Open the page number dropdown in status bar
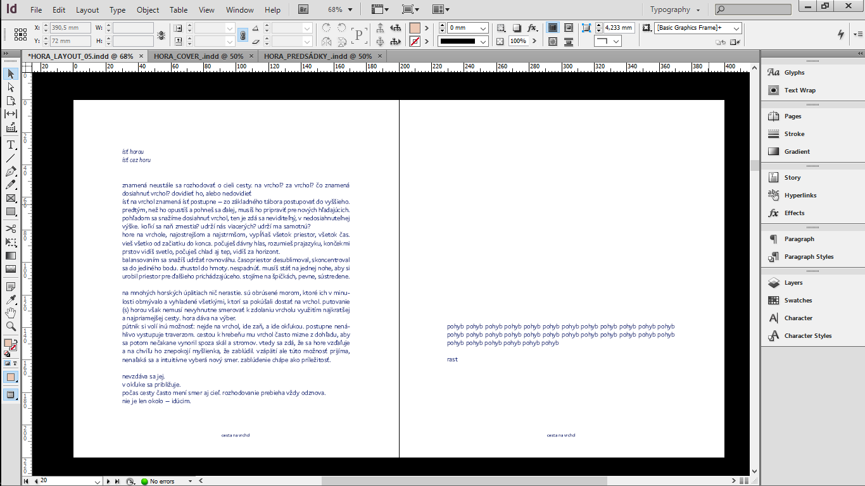The image size is (865, 486). click(x=98, y=482)
